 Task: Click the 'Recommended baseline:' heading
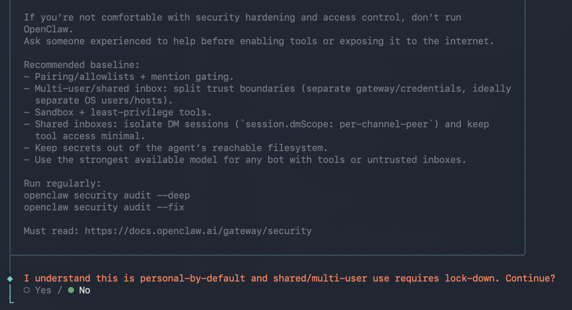coord(79,65)
